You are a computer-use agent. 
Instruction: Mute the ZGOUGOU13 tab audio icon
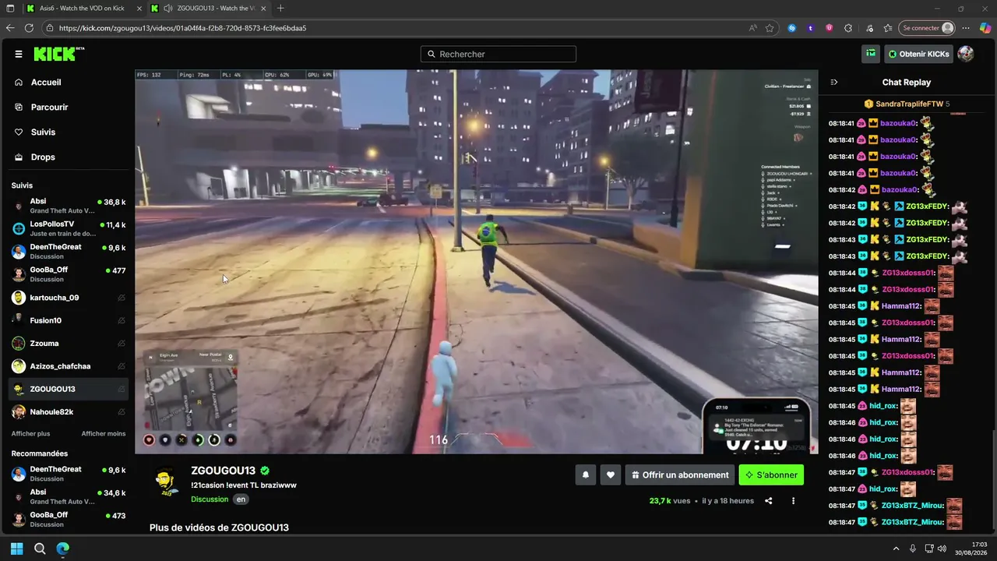(x=167, y=9)
